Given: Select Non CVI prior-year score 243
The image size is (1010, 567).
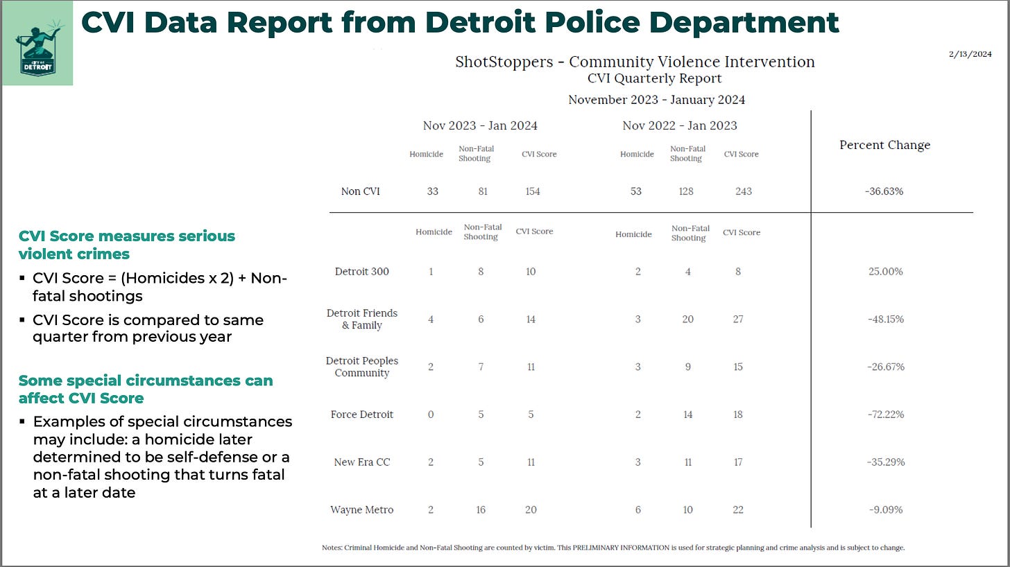Looking at the screenshot, I should [743, 191].
